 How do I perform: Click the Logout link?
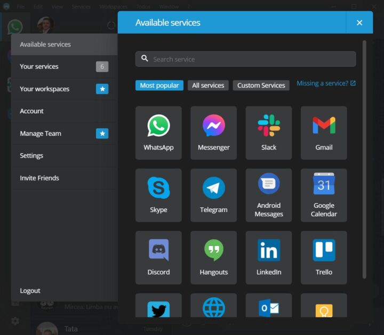coord(30,291)
